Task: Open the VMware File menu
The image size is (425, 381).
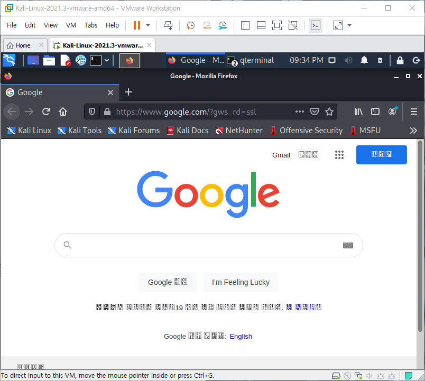Action: click(12, 25)
